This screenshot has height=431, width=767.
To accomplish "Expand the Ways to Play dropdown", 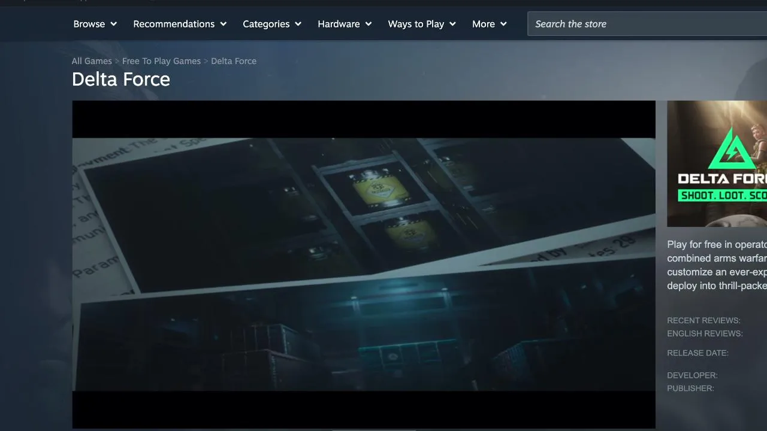I will pos(422,24).
